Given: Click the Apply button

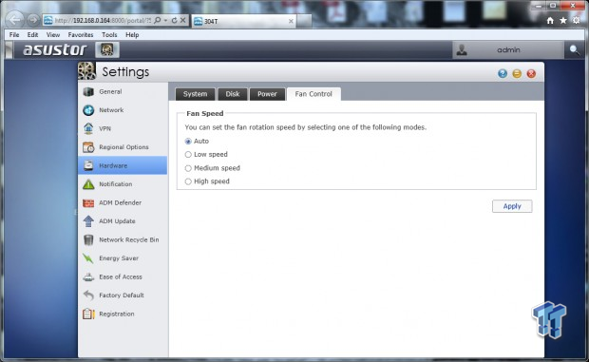Looking at the screenshot, I should 512,206.
